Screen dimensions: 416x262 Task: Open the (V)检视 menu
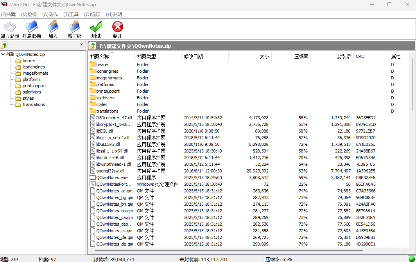click(29, 14)
